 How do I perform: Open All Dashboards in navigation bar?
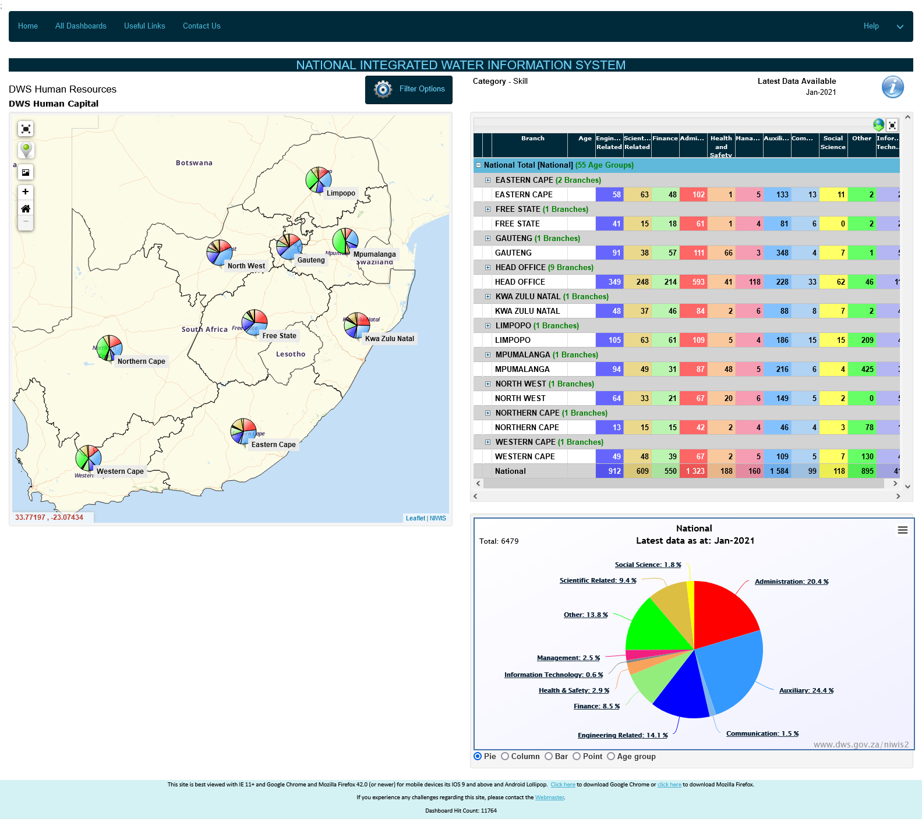[81, 26]
